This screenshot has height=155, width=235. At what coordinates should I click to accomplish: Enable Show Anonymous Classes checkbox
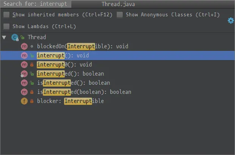120,15
